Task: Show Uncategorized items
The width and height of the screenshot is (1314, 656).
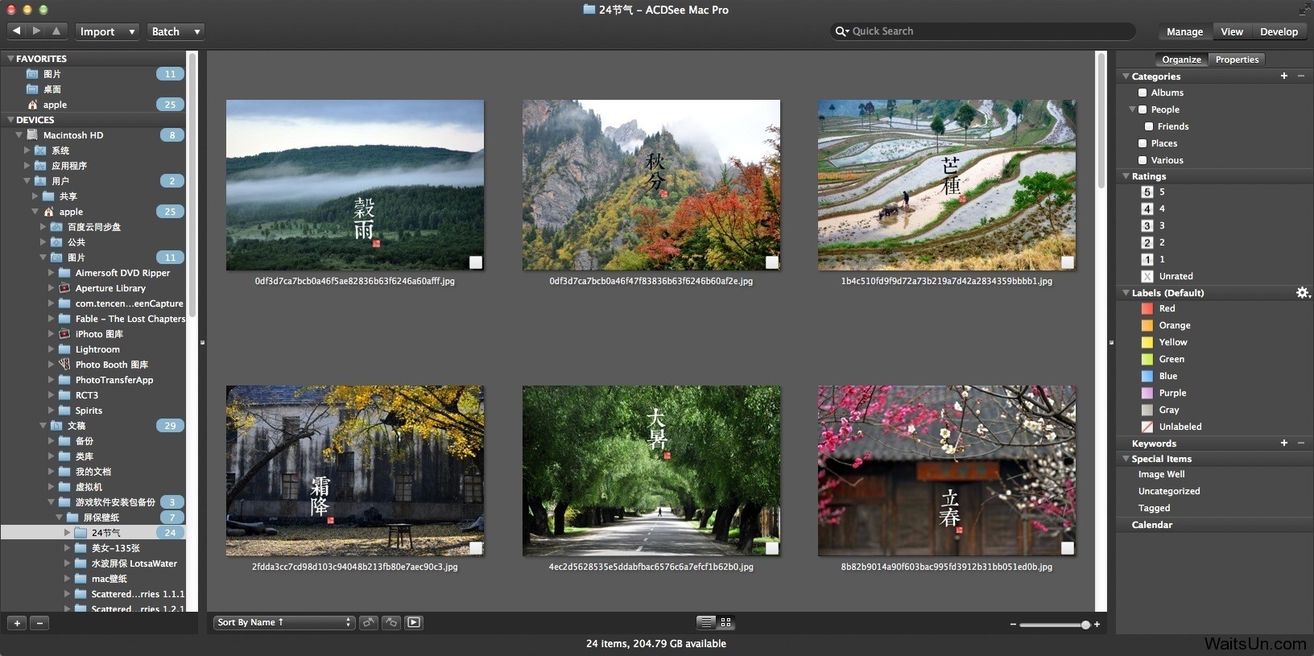Action: coord(1169,491)
